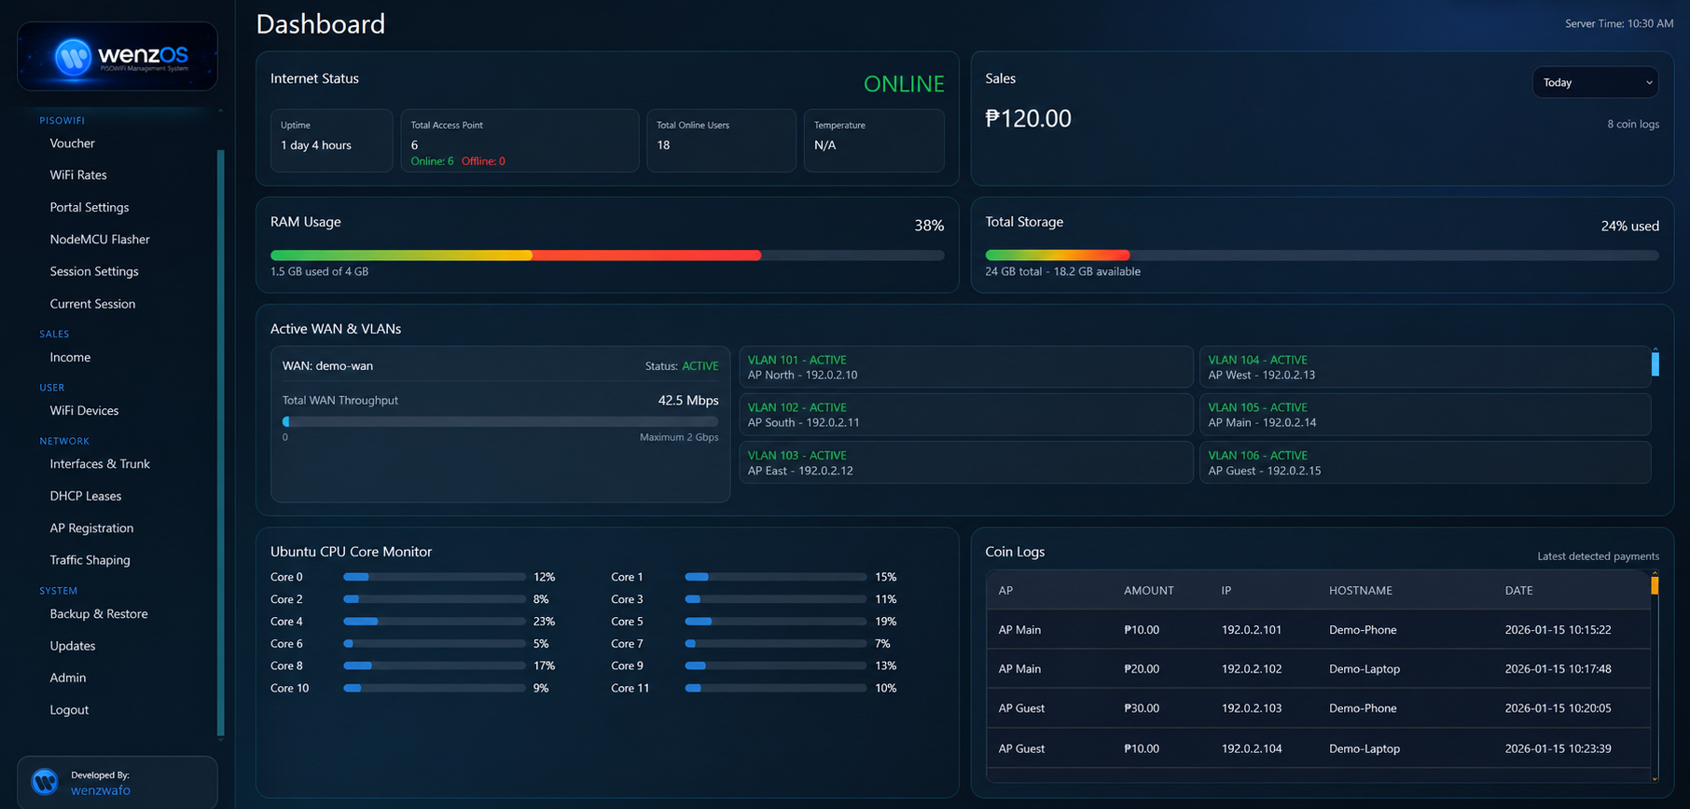Open the Sales period dropdown set to Today
The height and width of the screenshot is (809, 1690).
pyautogui.click(x=1595, y=82)
